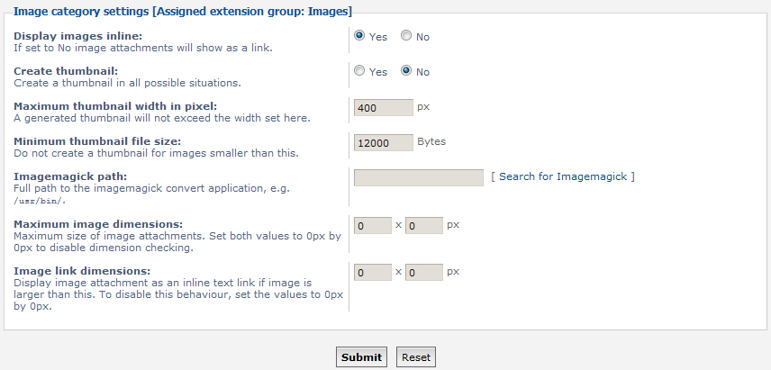Choose No for Create thumbnail

406,71
